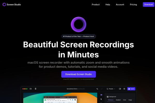Screen dimensions: 155x103
Task: Click the Beautiful Screen Recordings headline
Action: tap(79, 49)
